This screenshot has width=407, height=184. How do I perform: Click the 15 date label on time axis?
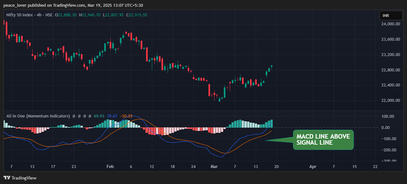(354, 167)
